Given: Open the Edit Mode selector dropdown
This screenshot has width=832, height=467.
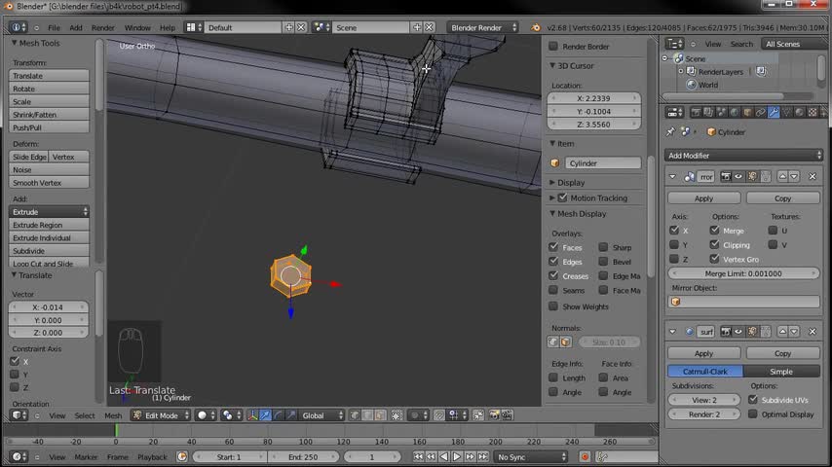Looking at the screenshot, I should 162,415.
